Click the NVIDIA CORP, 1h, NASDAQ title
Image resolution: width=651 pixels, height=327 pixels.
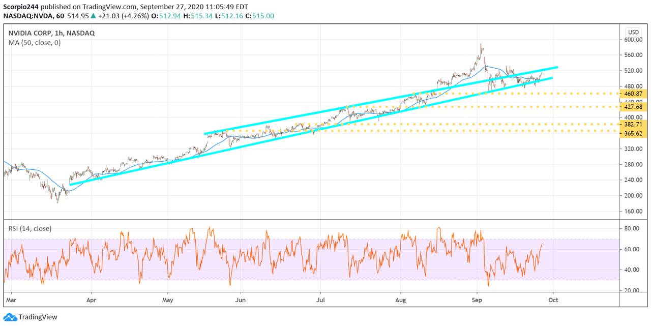[x=51, y=33]
